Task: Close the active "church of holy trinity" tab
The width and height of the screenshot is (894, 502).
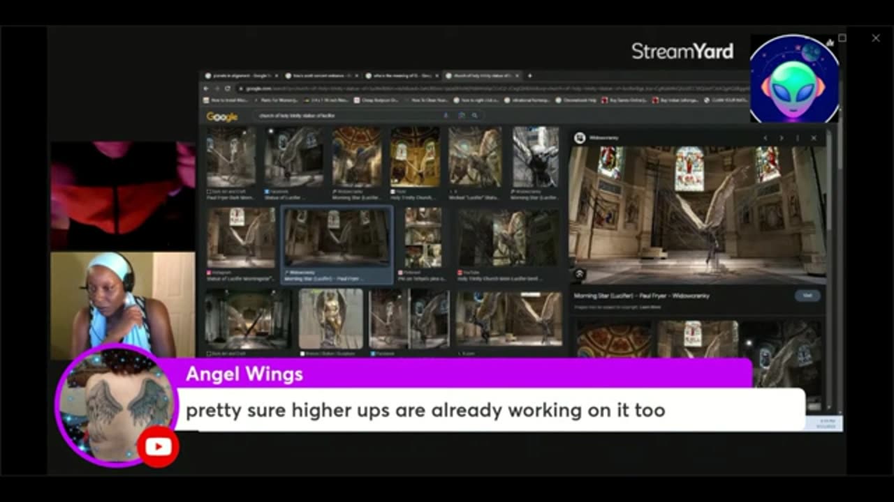Action: 518,75
